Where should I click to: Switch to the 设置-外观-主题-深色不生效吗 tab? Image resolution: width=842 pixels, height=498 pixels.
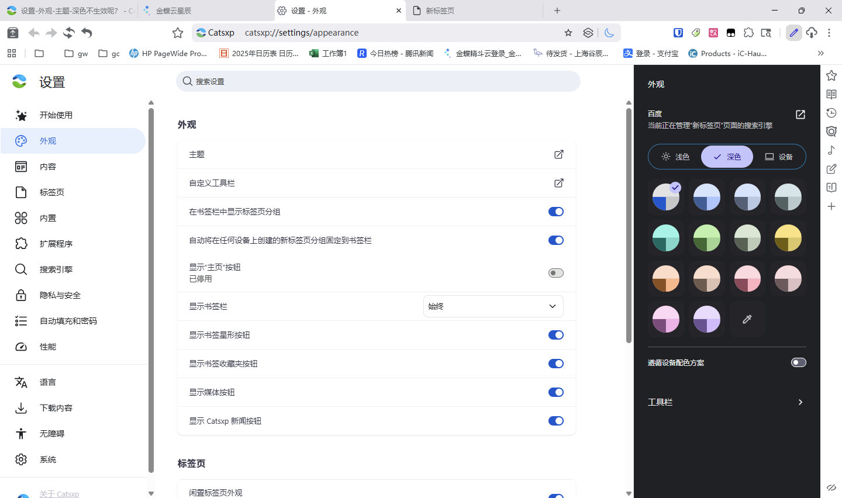tap(68, 11)
